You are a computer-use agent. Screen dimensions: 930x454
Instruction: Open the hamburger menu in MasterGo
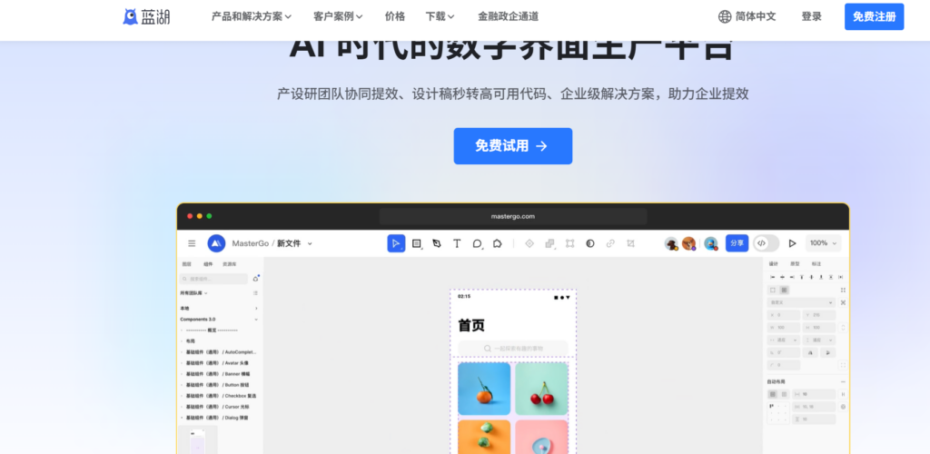click(192, 243)
